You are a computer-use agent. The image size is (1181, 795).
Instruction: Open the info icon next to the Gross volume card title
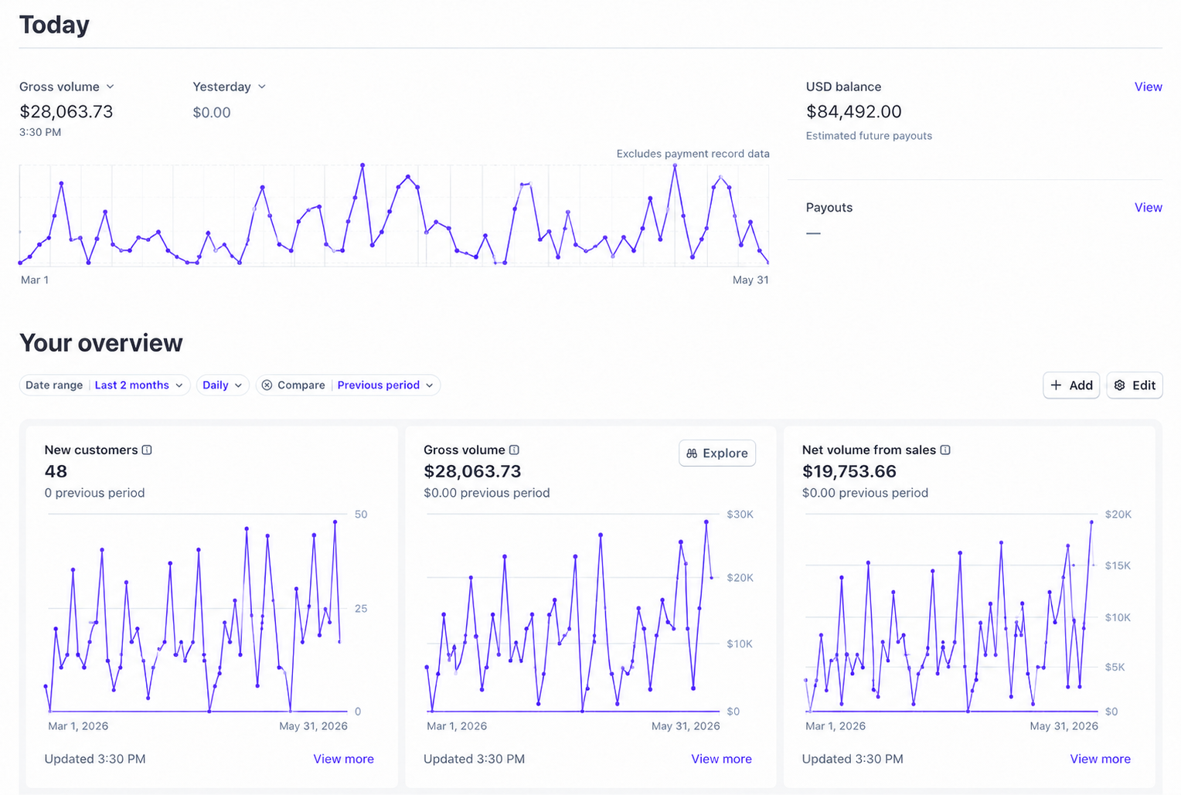[x=514, y=450]
